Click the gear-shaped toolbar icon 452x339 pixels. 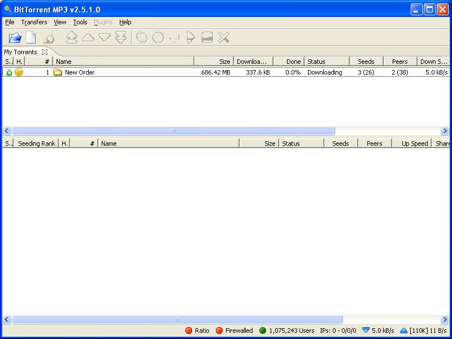pyautogui.click(x=142, y=38)
